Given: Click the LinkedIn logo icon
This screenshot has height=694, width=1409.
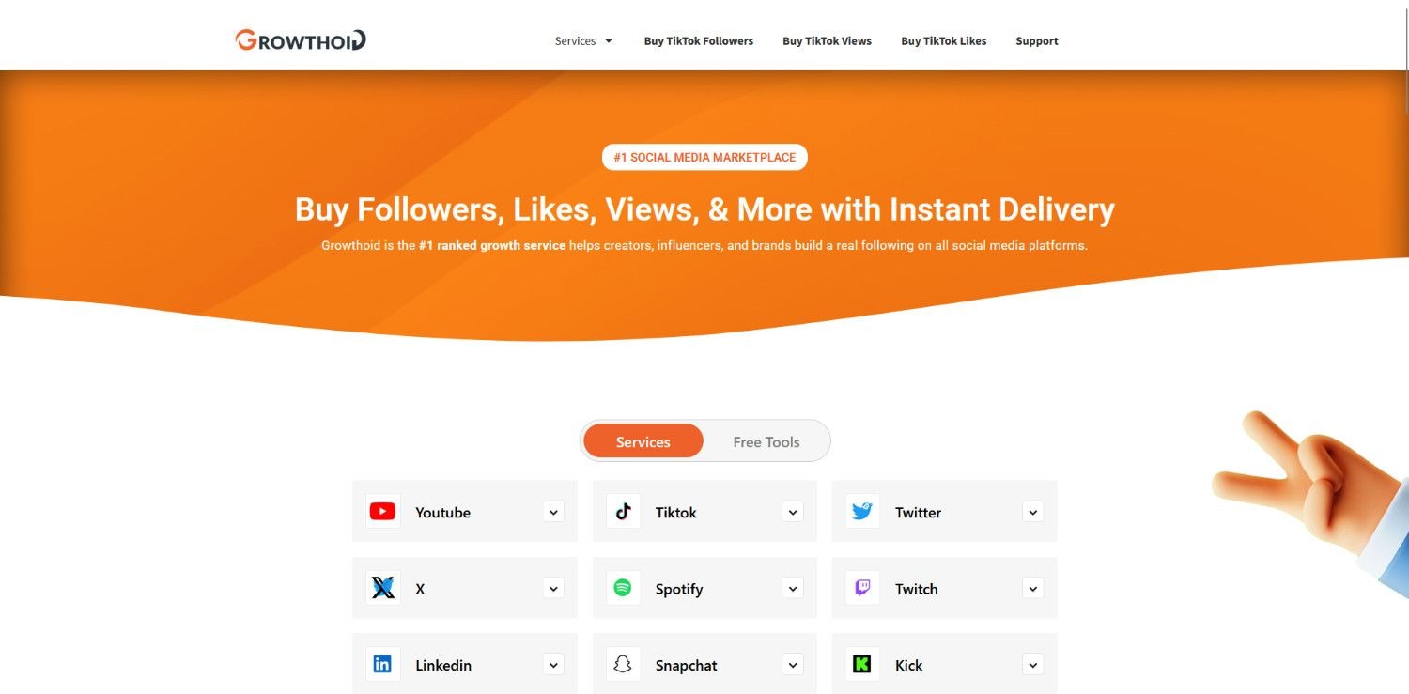Looking at the screenshot, I should (x=382, y=664).
